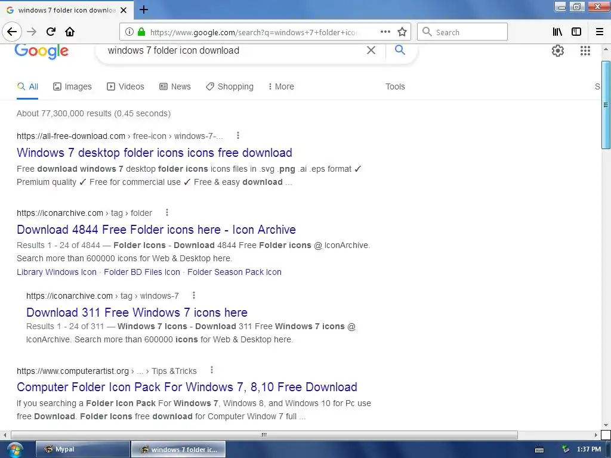Open options dots for computerartist.org result
The image size is (611, 458).
tap(212, 370)
